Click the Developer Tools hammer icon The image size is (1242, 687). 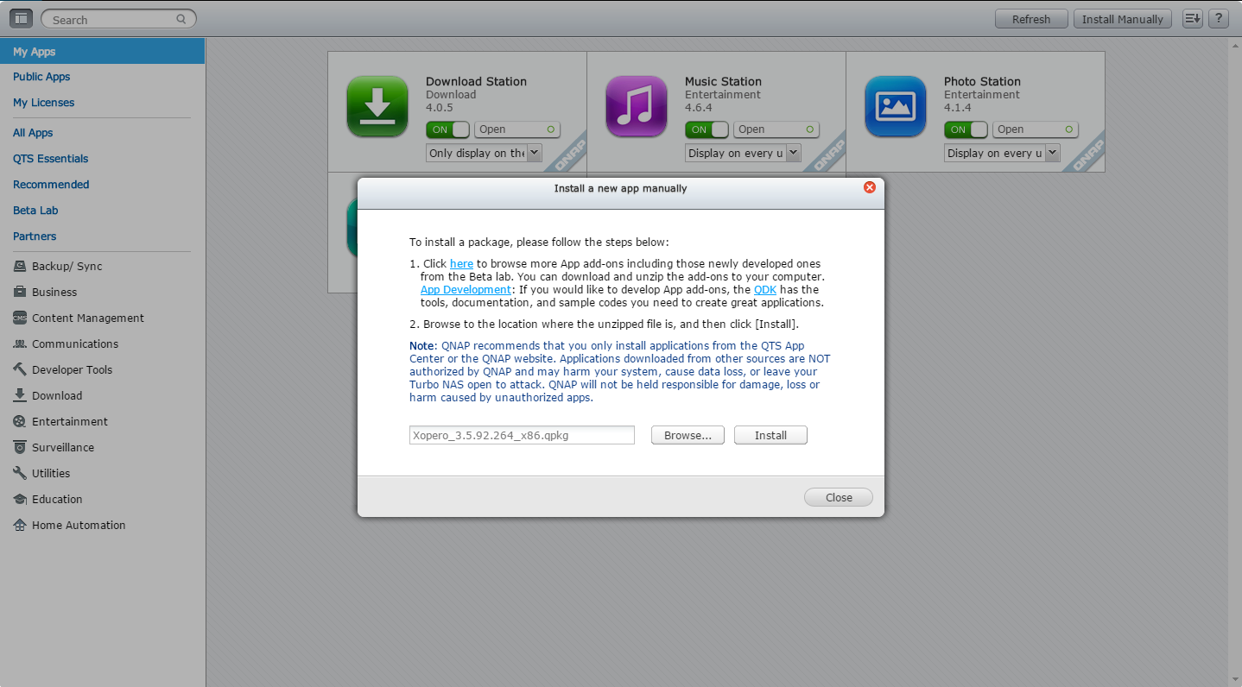pyautogui.click(x=19, y=369)
